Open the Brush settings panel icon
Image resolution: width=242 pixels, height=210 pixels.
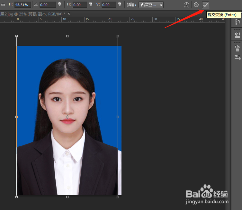[238, 58]
